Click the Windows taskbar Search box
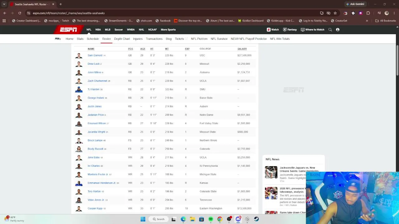The width and height of the screenshot is (399, 224). coord(158,219)
